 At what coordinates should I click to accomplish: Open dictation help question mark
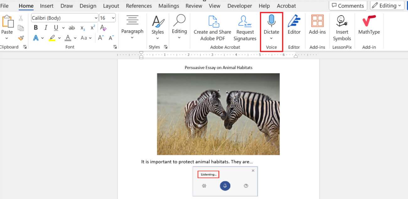point(246,186)
